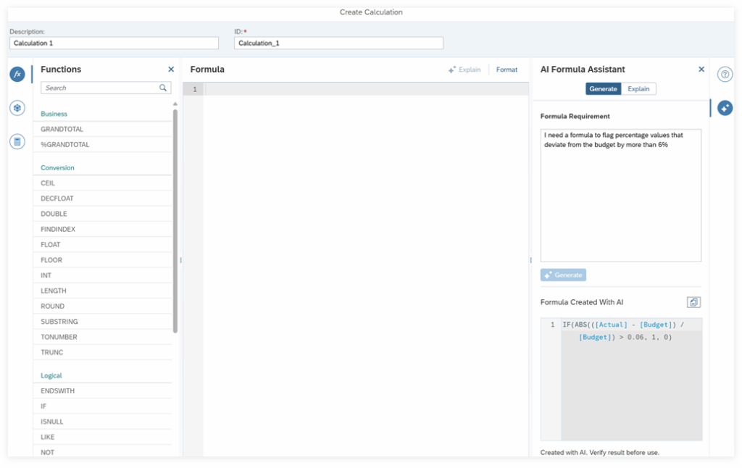742x468 pixels.
Task: Click the Formula Requirement text area
Action: click(620, 196)
